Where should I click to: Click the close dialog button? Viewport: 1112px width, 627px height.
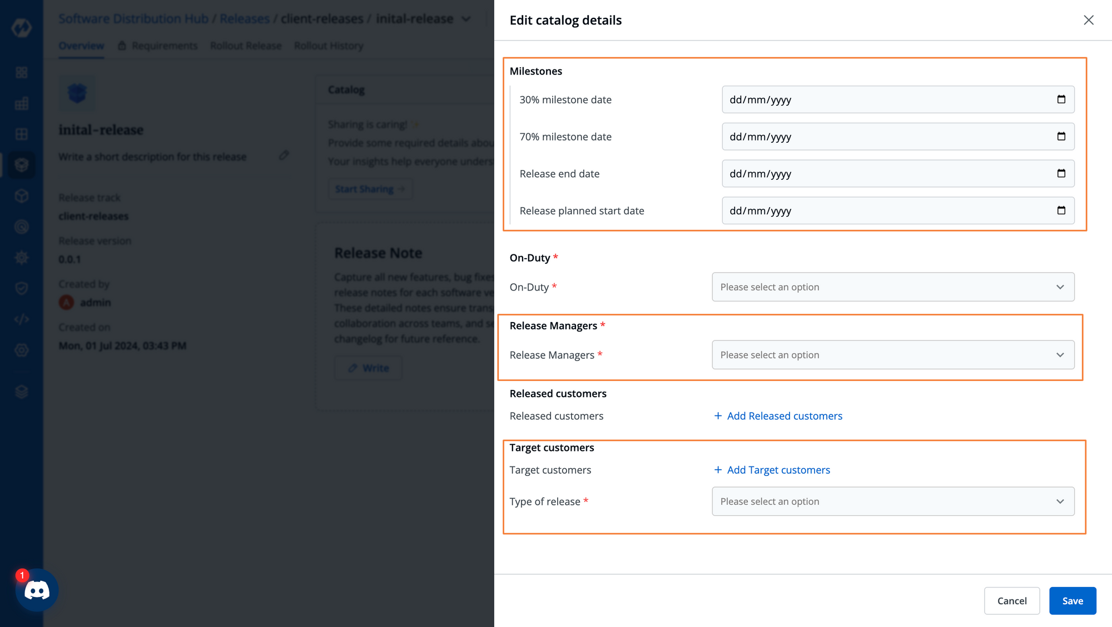1089,20
